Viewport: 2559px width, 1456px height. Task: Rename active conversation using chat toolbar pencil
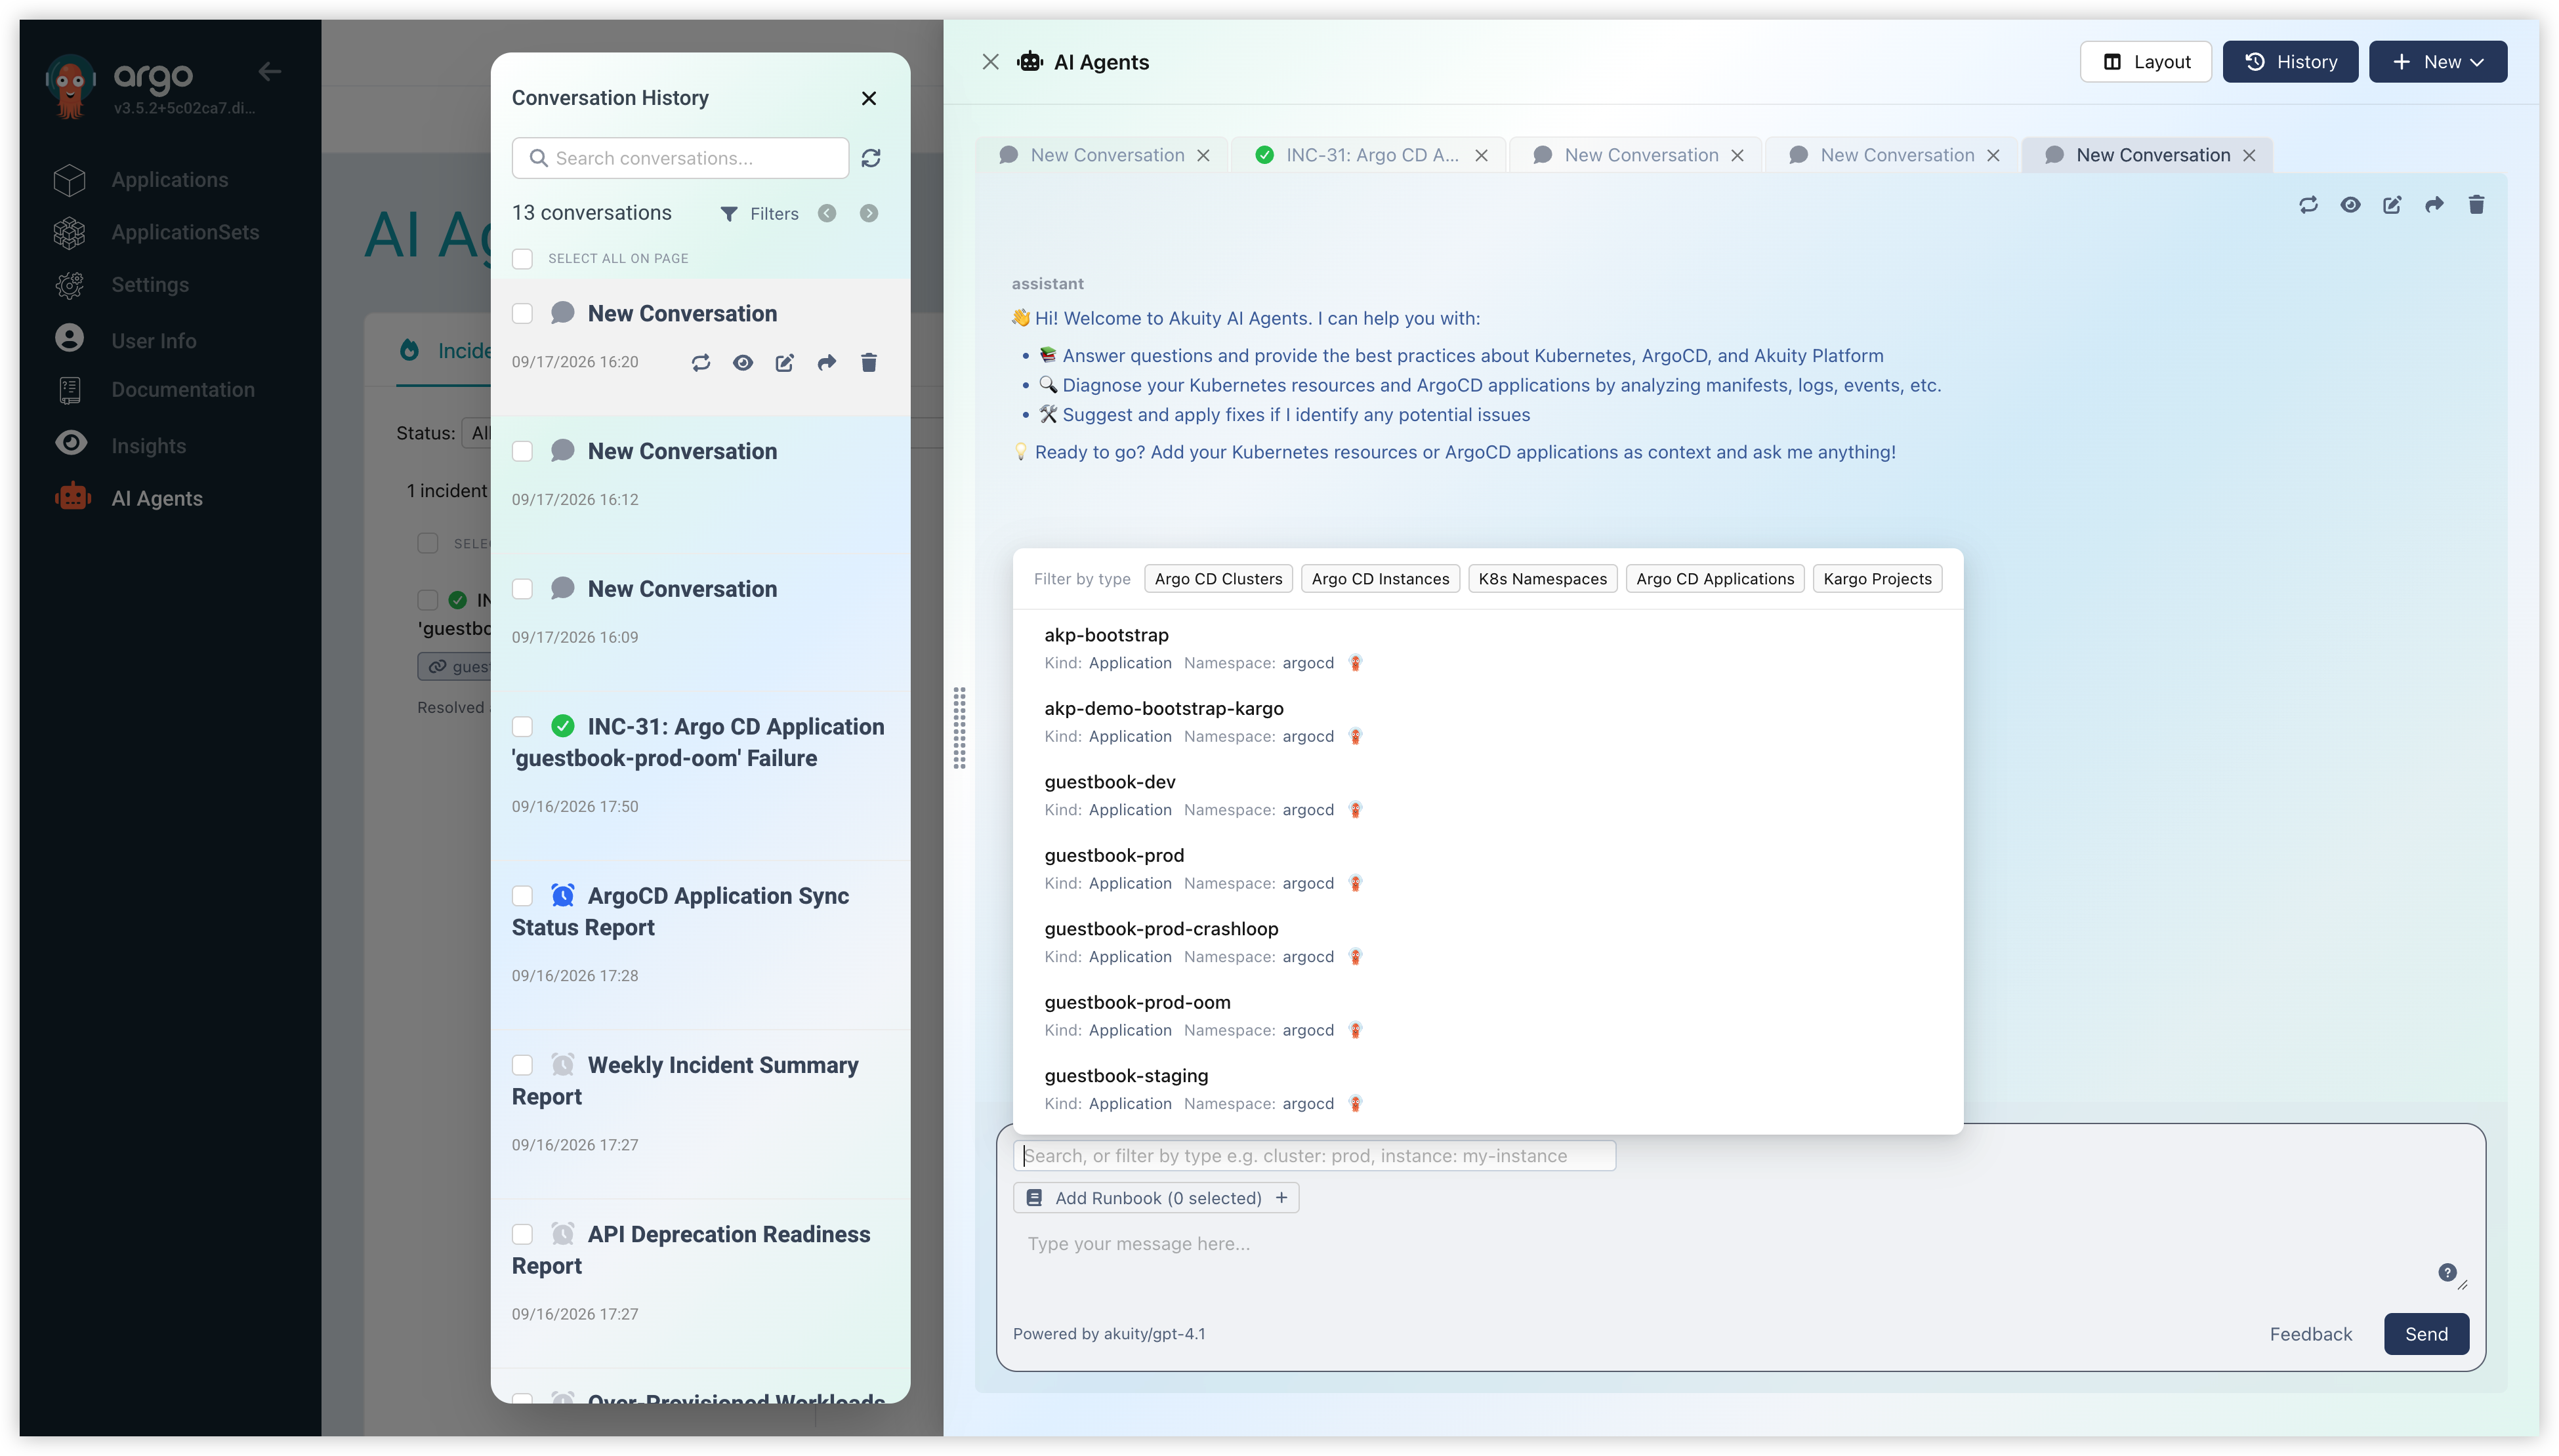pyautogui.click(x=2392, y=205)
